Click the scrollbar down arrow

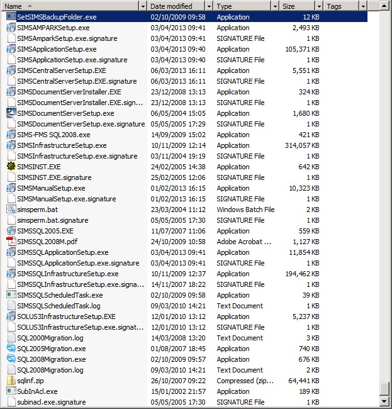point(384,401)
